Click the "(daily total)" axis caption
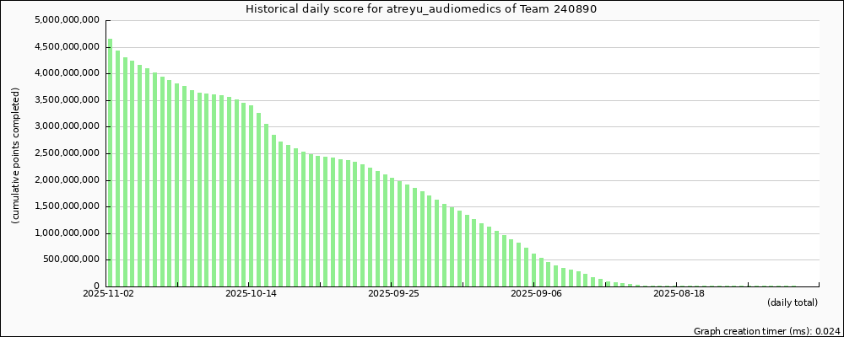This screenshot has width=844, height=337. [x=792, y=302]
